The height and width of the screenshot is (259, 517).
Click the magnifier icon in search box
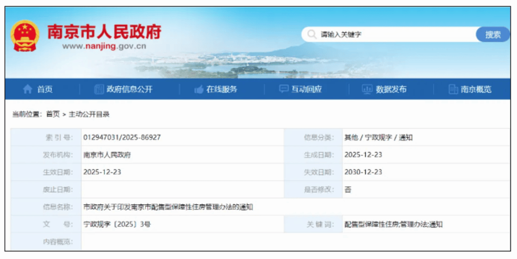[312, 34]
